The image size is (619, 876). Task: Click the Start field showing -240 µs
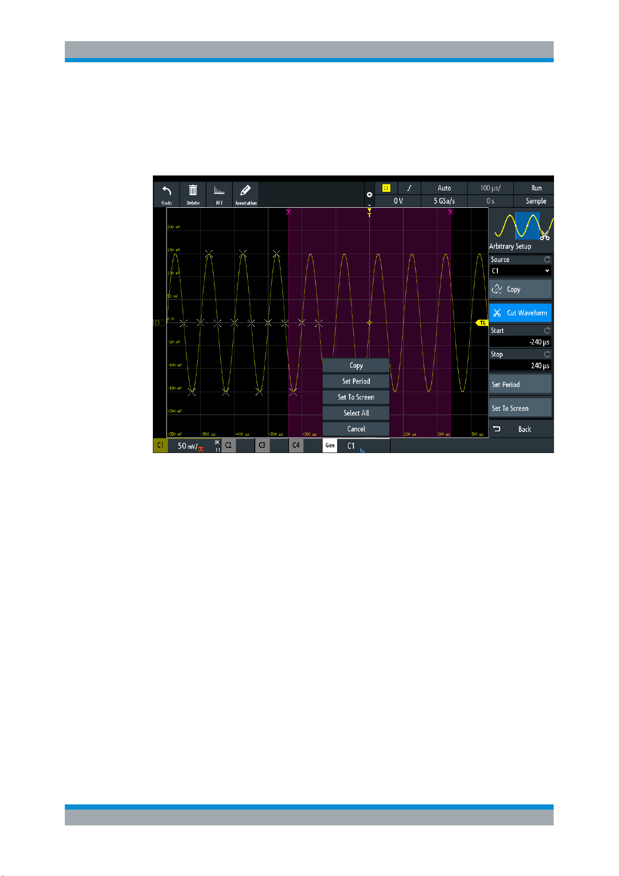point(520,342)
